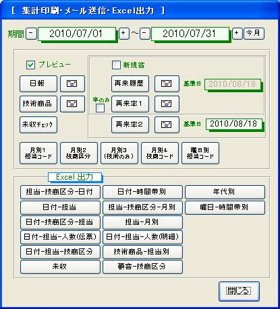
Task: Increase the period end date with plus
Action: [237, 34]
